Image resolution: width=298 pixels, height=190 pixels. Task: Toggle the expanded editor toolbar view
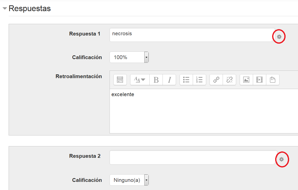click(x=120, y=79)
